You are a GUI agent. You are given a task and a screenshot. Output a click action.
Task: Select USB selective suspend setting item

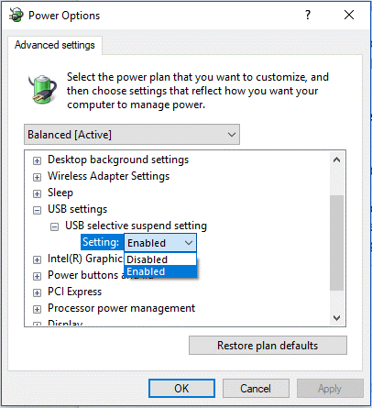(136, 226)
